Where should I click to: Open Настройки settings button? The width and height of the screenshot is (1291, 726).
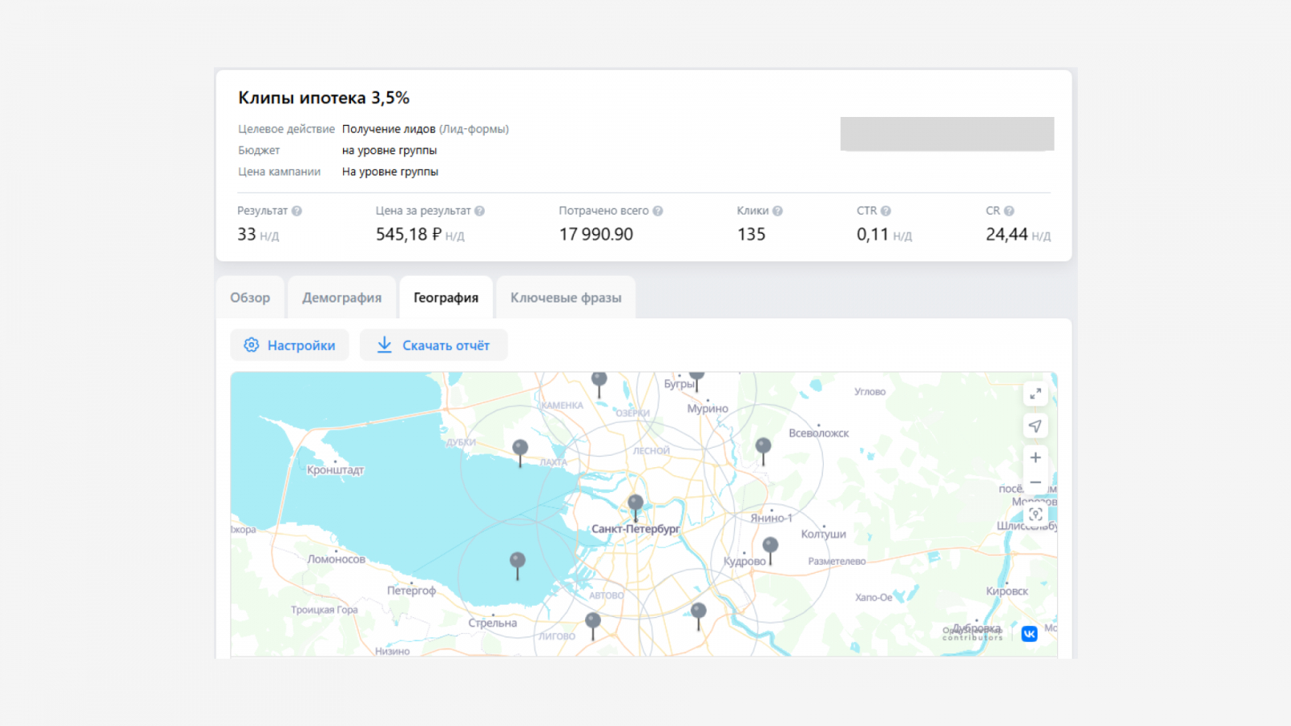[290, 345]
